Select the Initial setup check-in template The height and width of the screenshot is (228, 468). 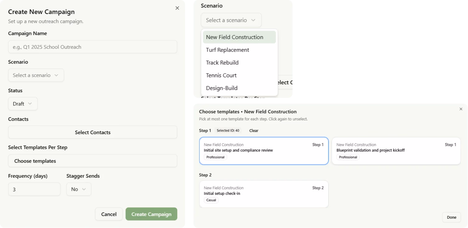[264, 194]
